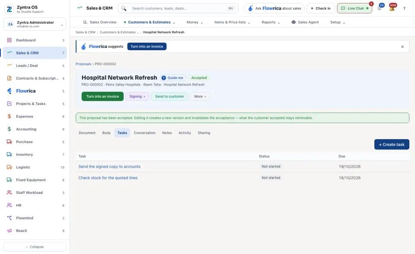Viewport: 415px width, 254px height.
Task: Click the Accepted status badge
Action: (199, 78)
